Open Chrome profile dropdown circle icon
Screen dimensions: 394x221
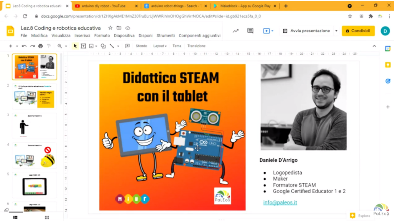coord(349,6)
